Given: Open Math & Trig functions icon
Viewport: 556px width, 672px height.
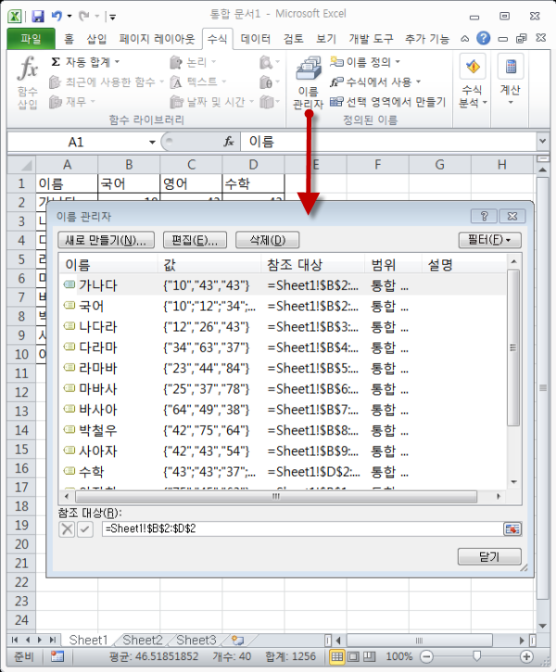Looking at the screenshot, I should coord(269,82).
